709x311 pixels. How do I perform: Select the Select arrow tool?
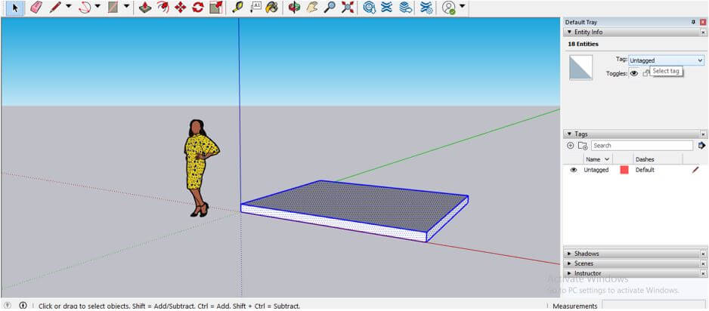point(15,8)
